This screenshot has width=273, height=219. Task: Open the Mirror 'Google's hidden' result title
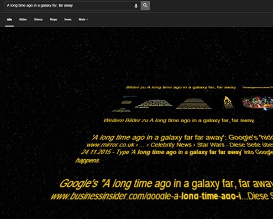click(182, 138)
